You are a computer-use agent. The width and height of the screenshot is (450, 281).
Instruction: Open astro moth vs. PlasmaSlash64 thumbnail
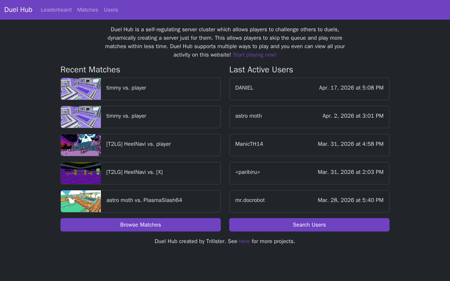(x=81, y=201)
